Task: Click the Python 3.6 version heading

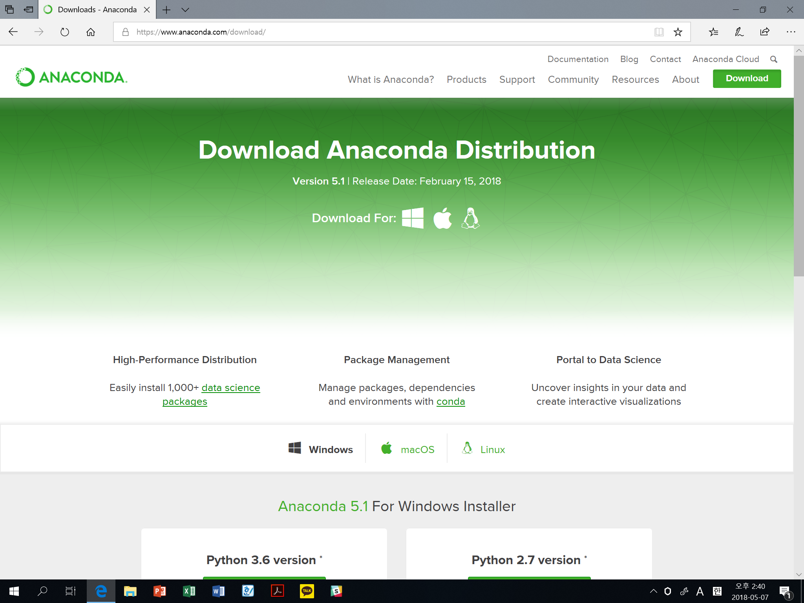Action: (261, 560)
